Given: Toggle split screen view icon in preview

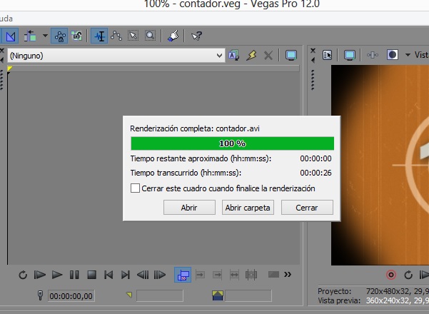Looking at the screenshot, I should (x=392, y=55).
